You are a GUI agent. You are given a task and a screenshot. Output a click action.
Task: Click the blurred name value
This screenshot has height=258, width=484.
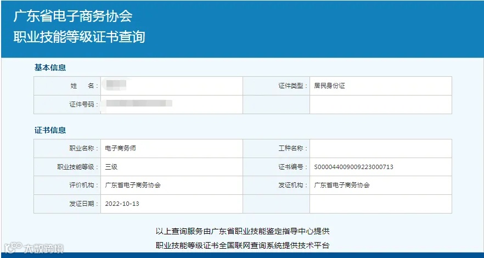(116, 85)
